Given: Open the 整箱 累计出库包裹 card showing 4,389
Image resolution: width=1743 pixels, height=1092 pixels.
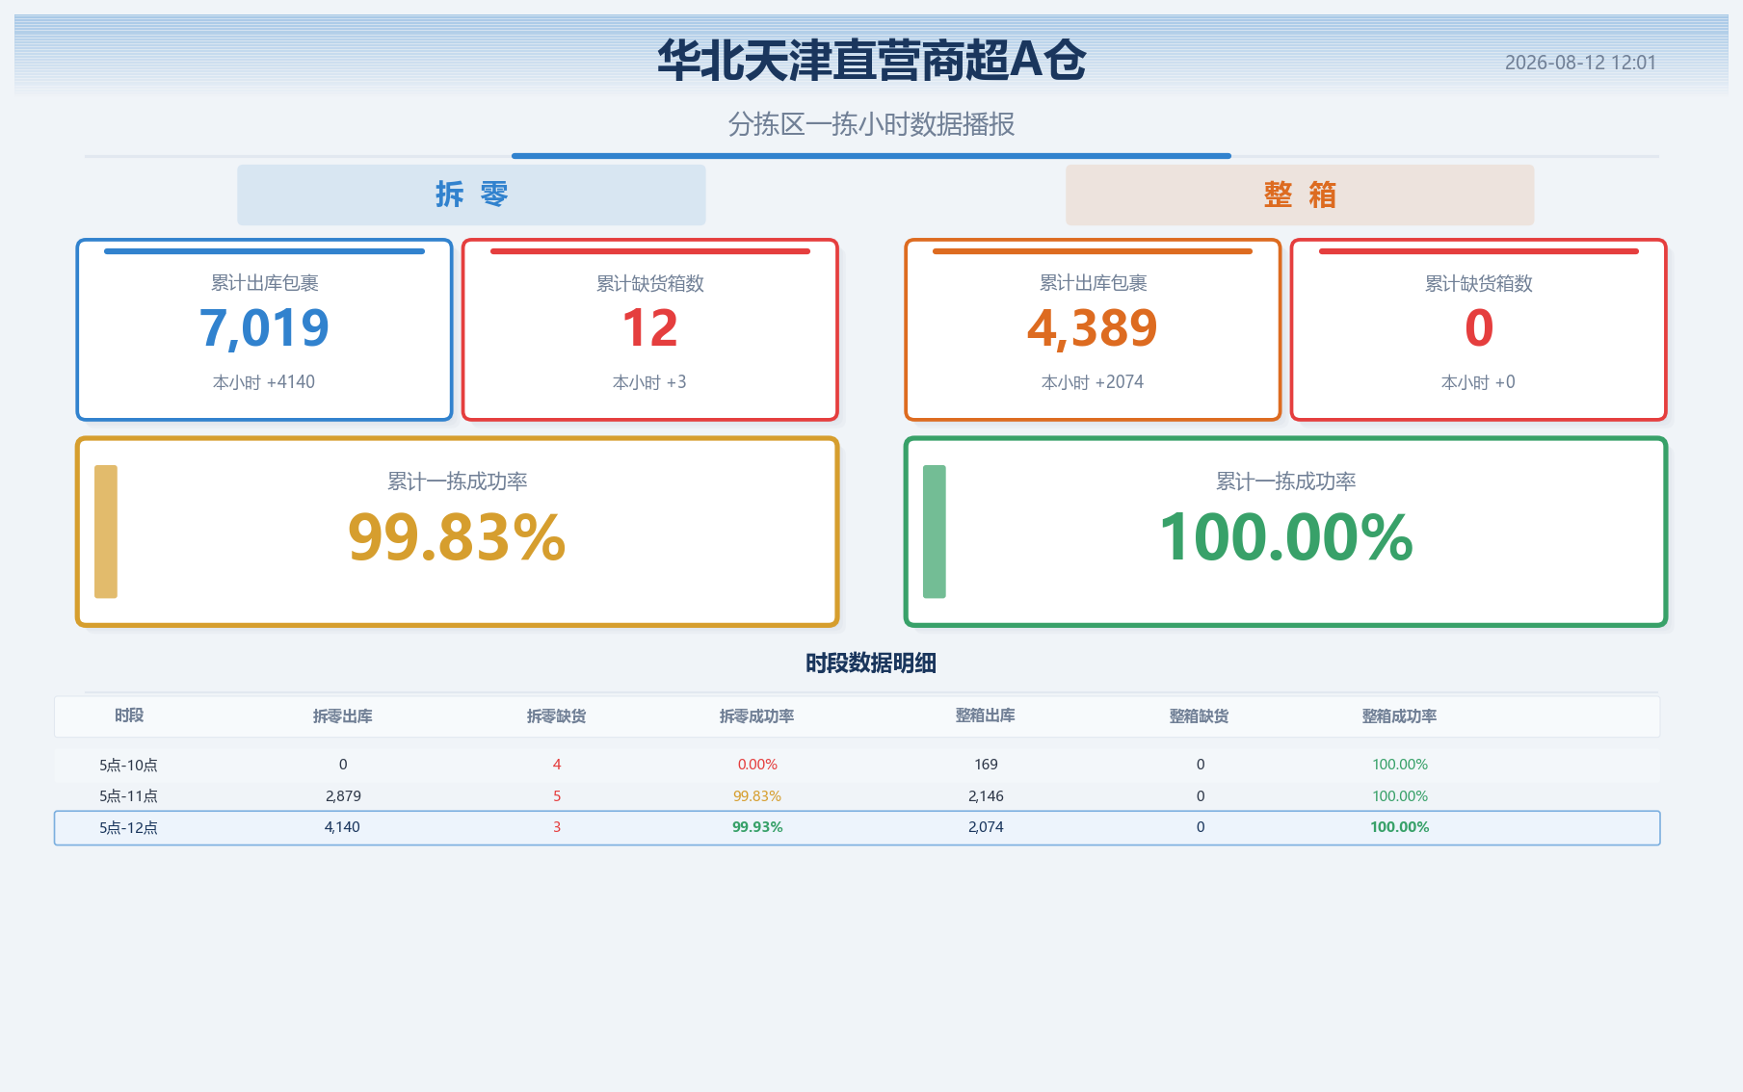Looking at the screenshot, I should (x=1093, y=329).
